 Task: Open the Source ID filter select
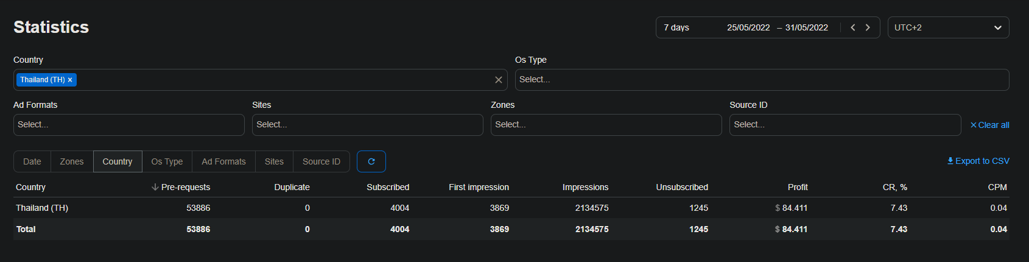coord(845,125)
